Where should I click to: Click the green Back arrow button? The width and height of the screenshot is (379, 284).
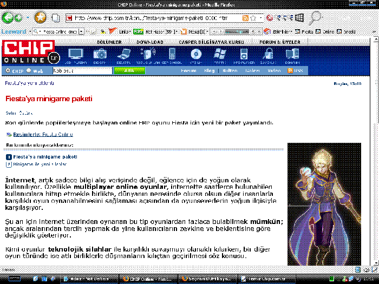click(8, 18)
